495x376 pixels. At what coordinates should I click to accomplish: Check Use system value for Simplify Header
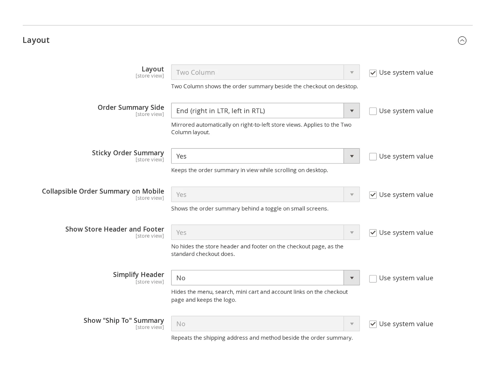(373, 279)
